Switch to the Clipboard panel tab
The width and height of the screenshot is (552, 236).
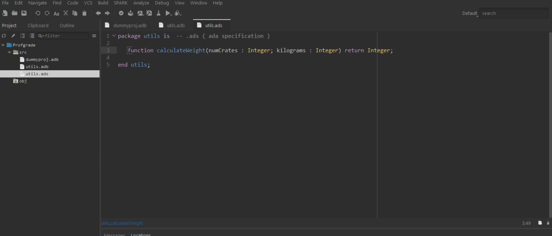38,26
